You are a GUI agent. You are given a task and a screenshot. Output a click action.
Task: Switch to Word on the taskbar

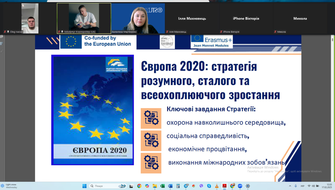(x=170, y=186)
